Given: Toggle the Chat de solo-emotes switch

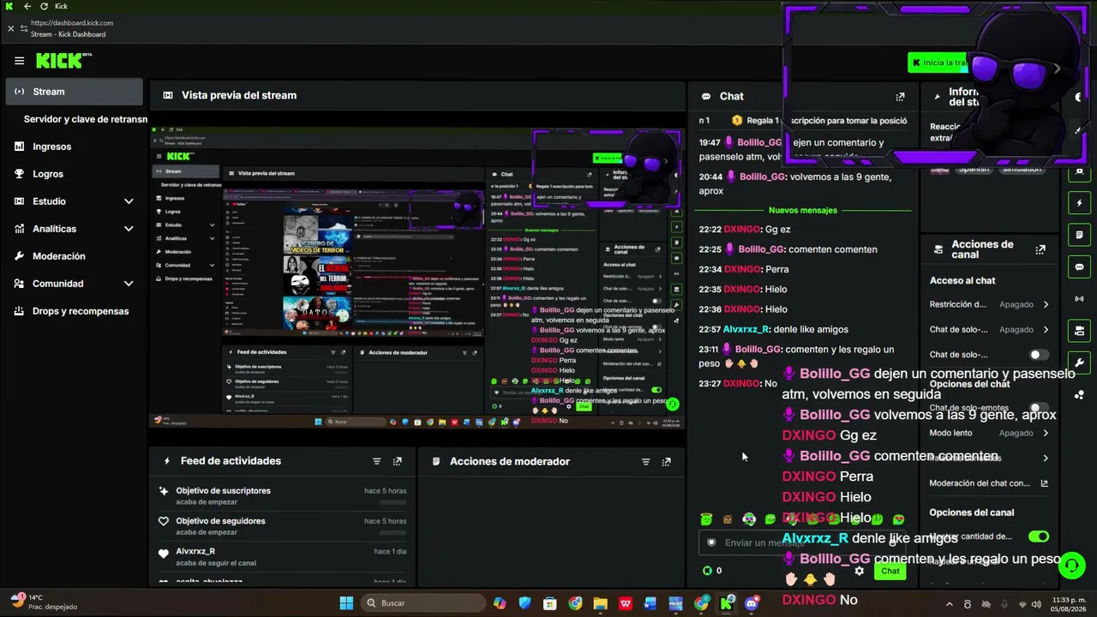Looking at the screenshot, I should [1038, 408].
